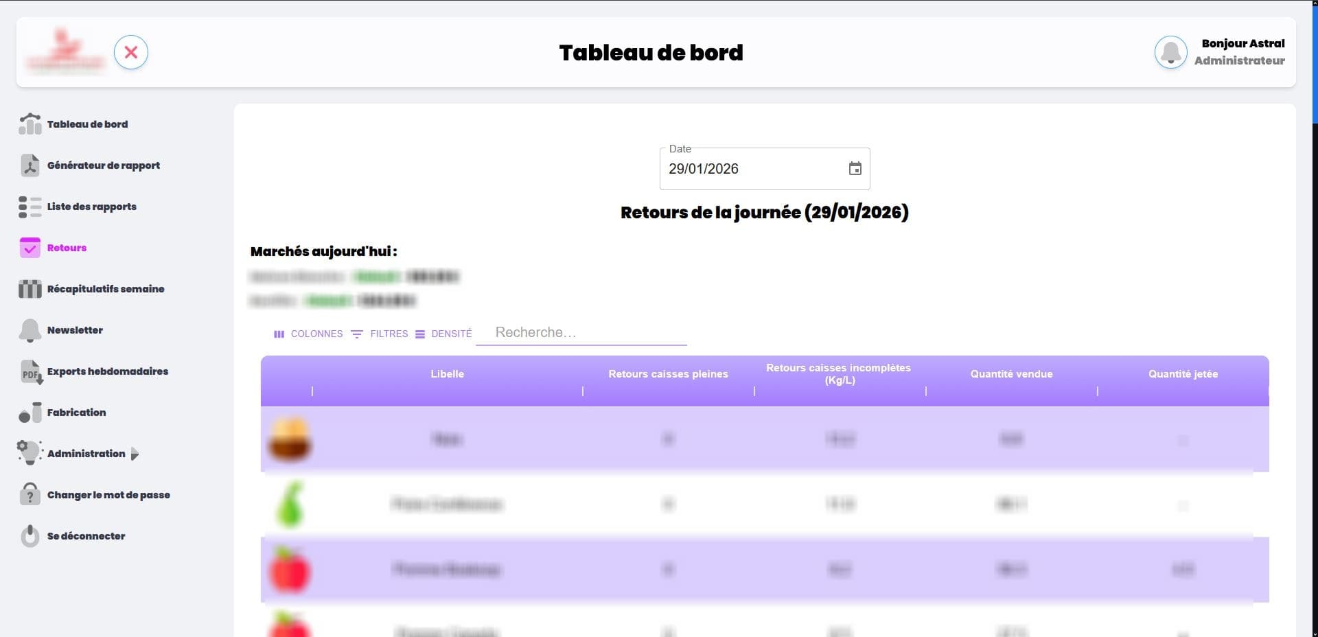The width and height of the screenshot is (1318, 637).
Task: Click the Liste des rapports list icon
Action: pyautogui.click(x=29, y=207)
